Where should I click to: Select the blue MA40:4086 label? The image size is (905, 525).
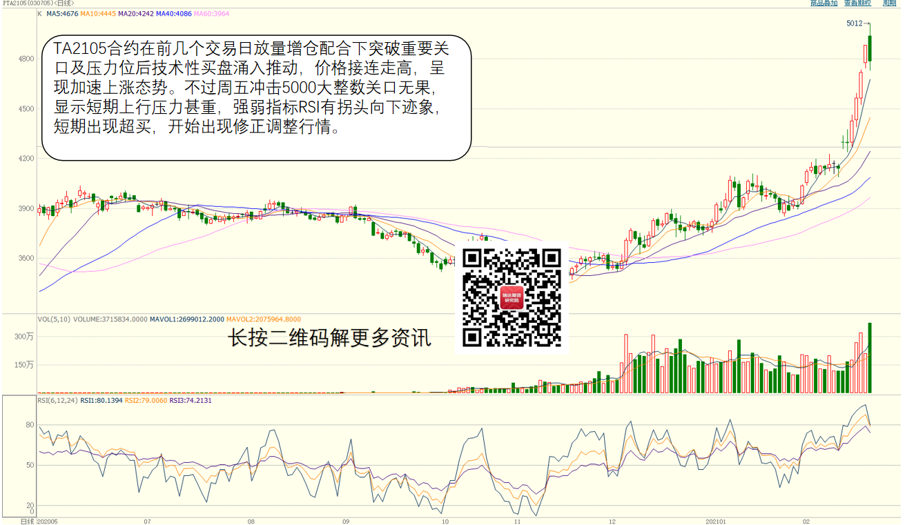coord(173,13)
